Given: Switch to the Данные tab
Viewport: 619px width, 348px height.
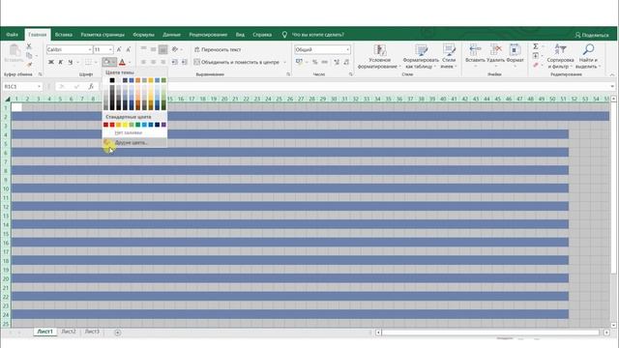Looking at the screenshot, I should 172,35.
